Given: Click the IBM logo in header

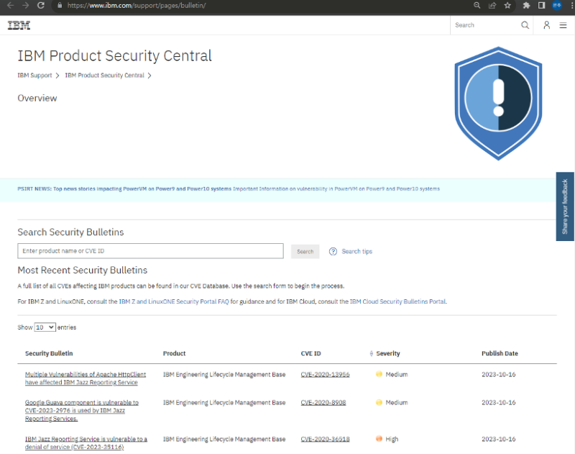Looking at the screenshot, I should click(x=19, y=25).
